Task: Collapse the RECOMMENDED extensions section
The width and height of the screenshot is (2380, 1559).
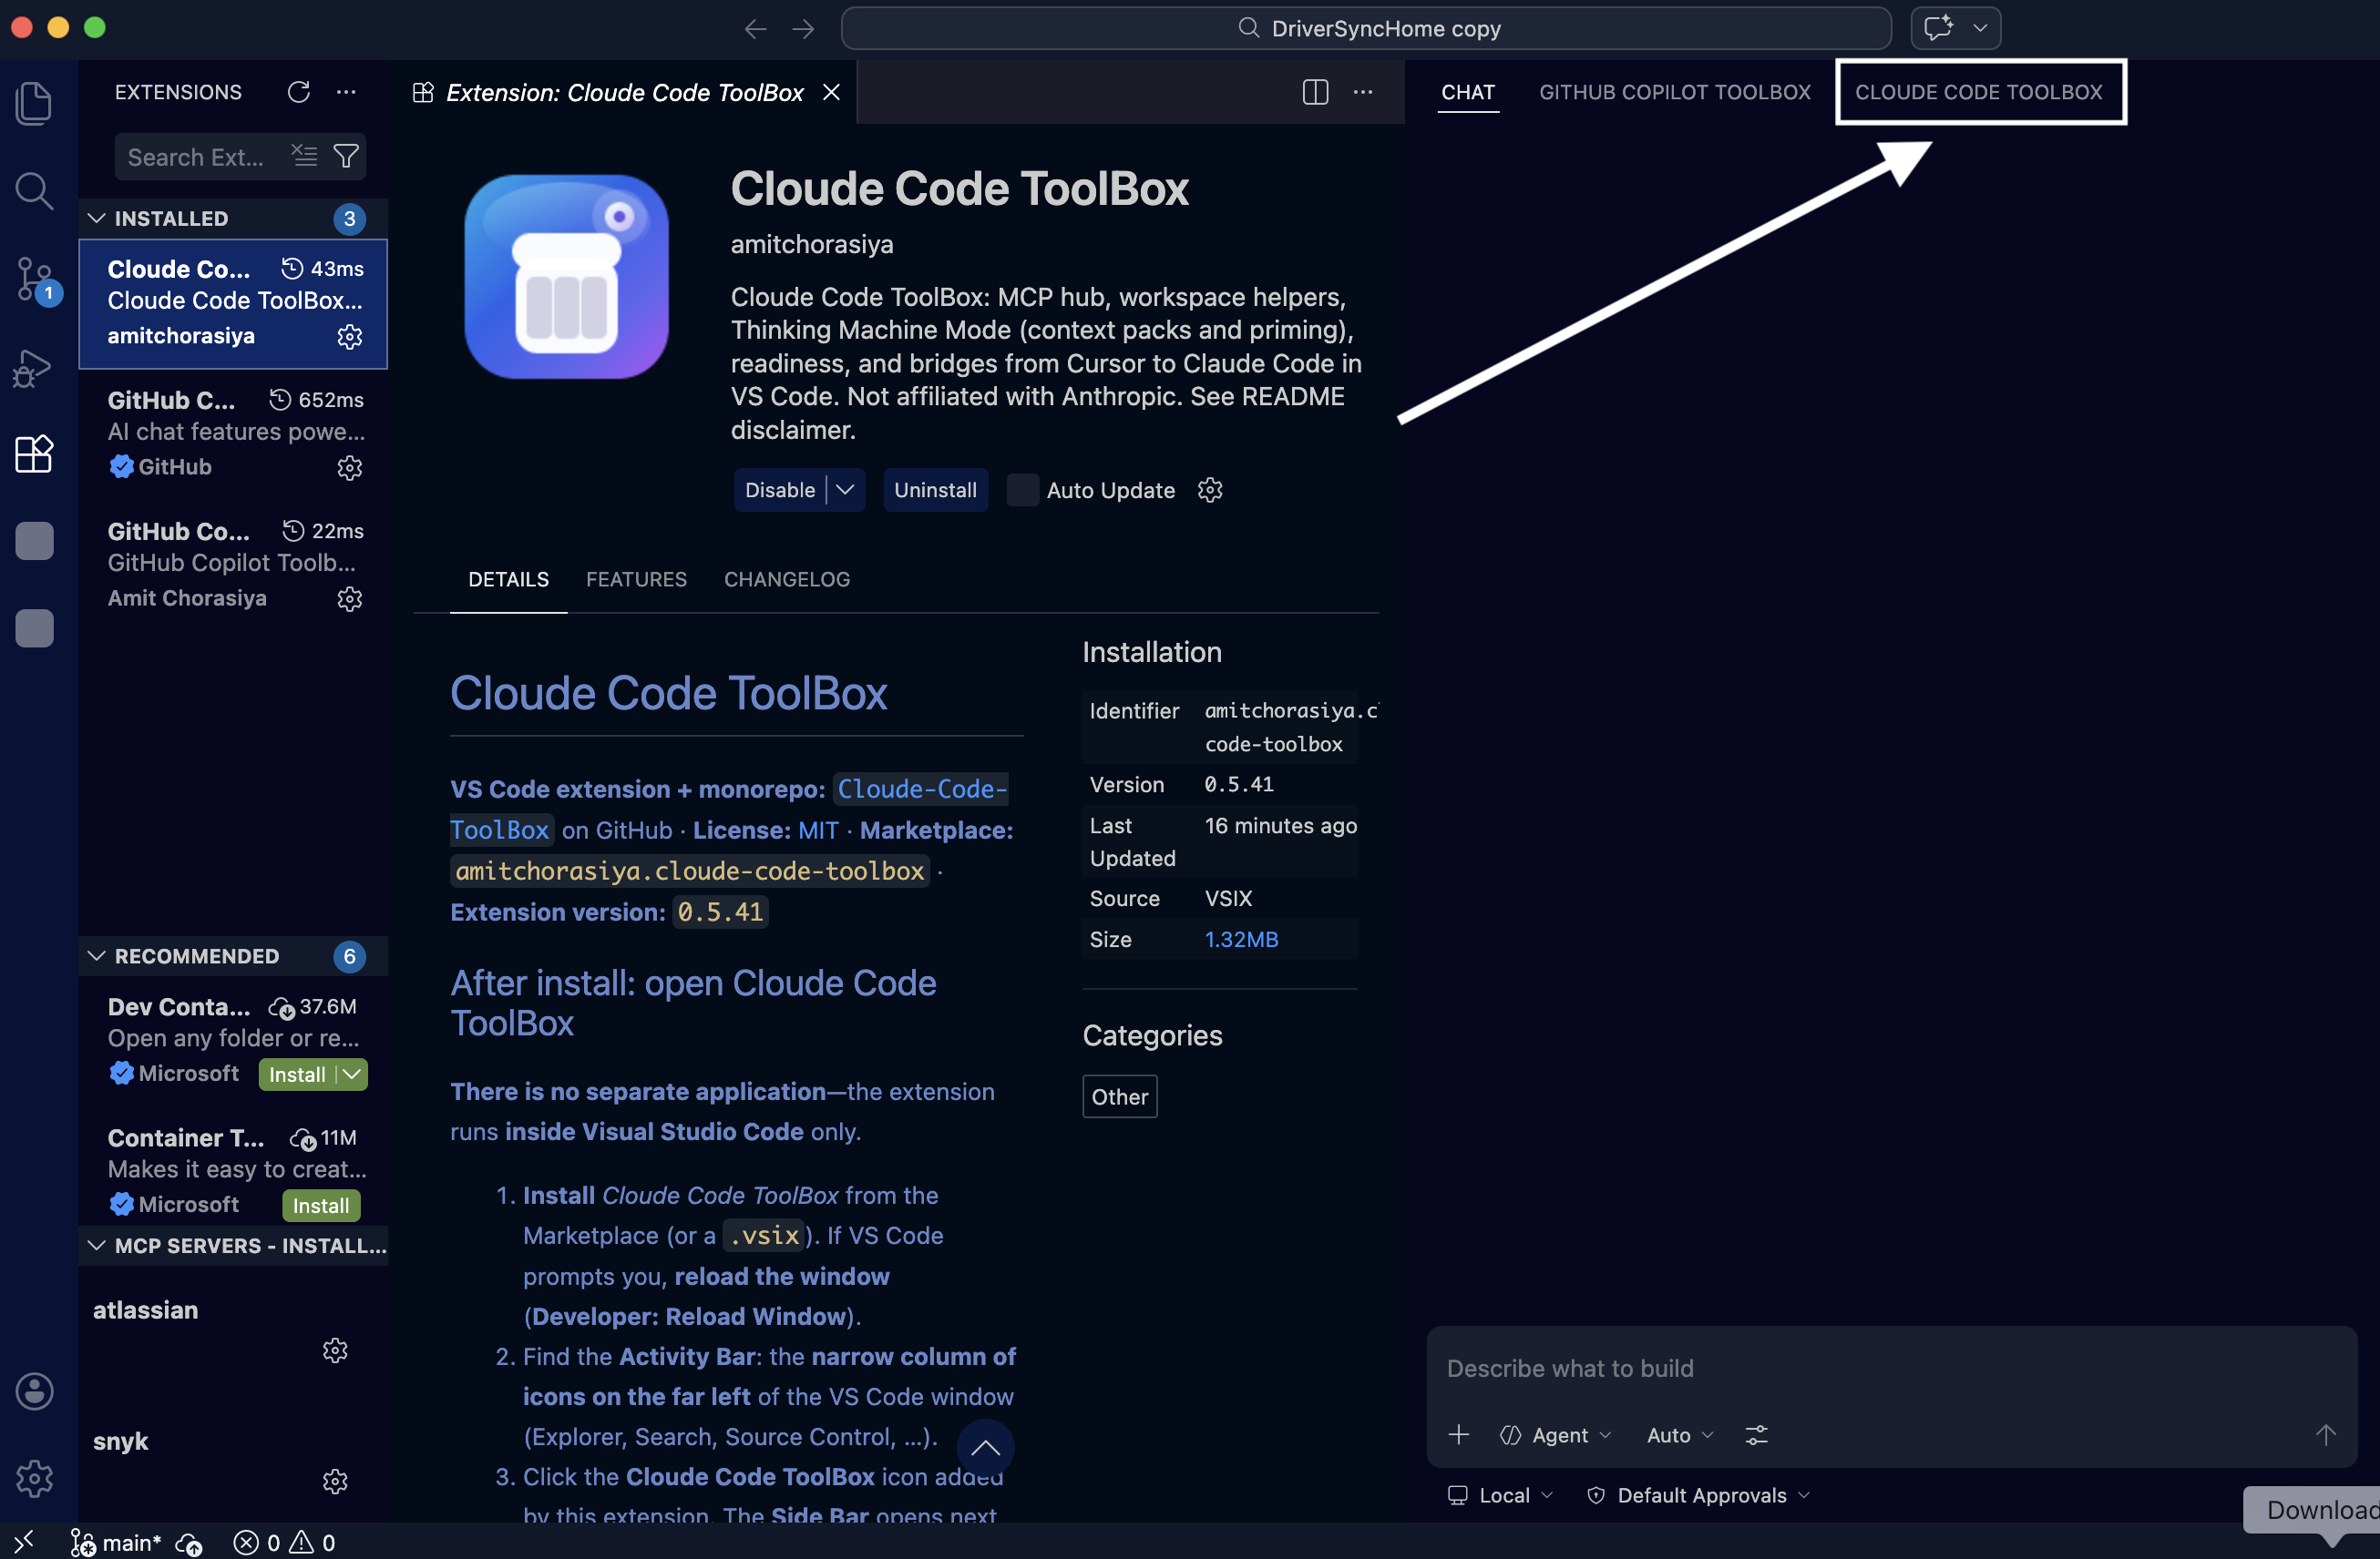Action: point(96,955)
